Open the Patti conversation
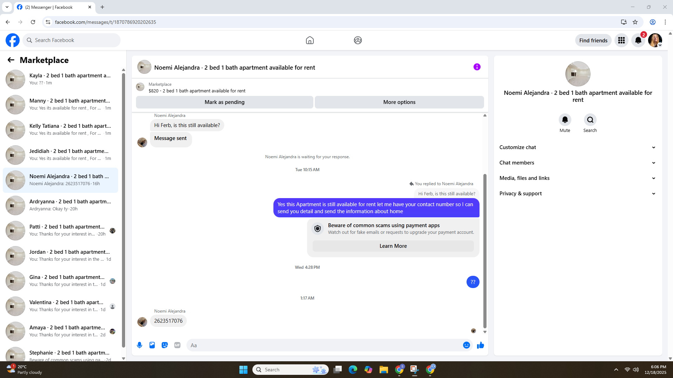The height and width of the screenshot is (378, 673). click(x=60, y=230)
